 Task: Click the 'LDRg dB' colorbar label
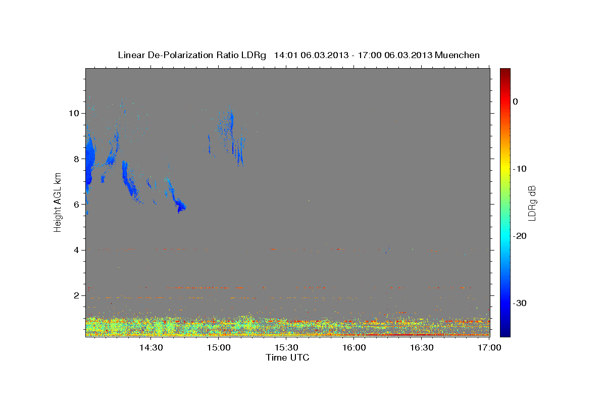pos(532,203)
